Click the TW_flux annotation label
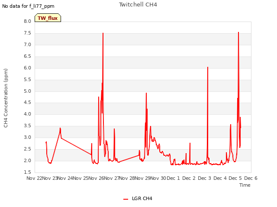The image size is (277, 207). coord(48,18)
